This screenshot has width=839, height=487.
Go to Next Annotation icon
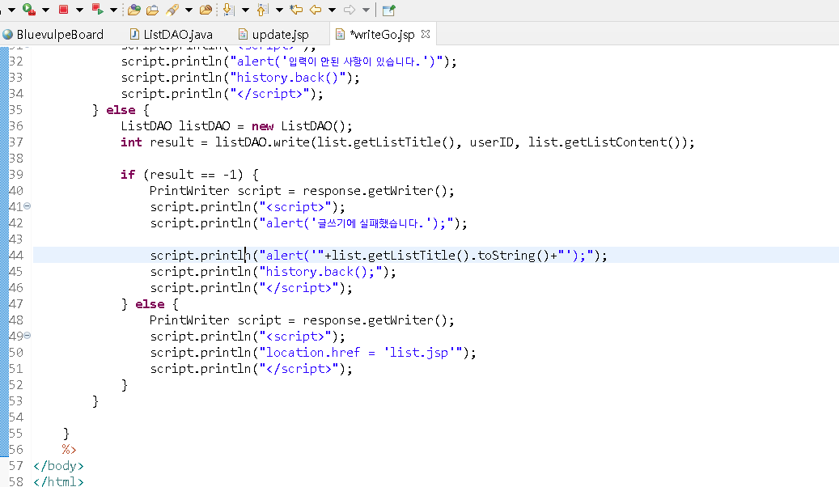tap(228, 10)
